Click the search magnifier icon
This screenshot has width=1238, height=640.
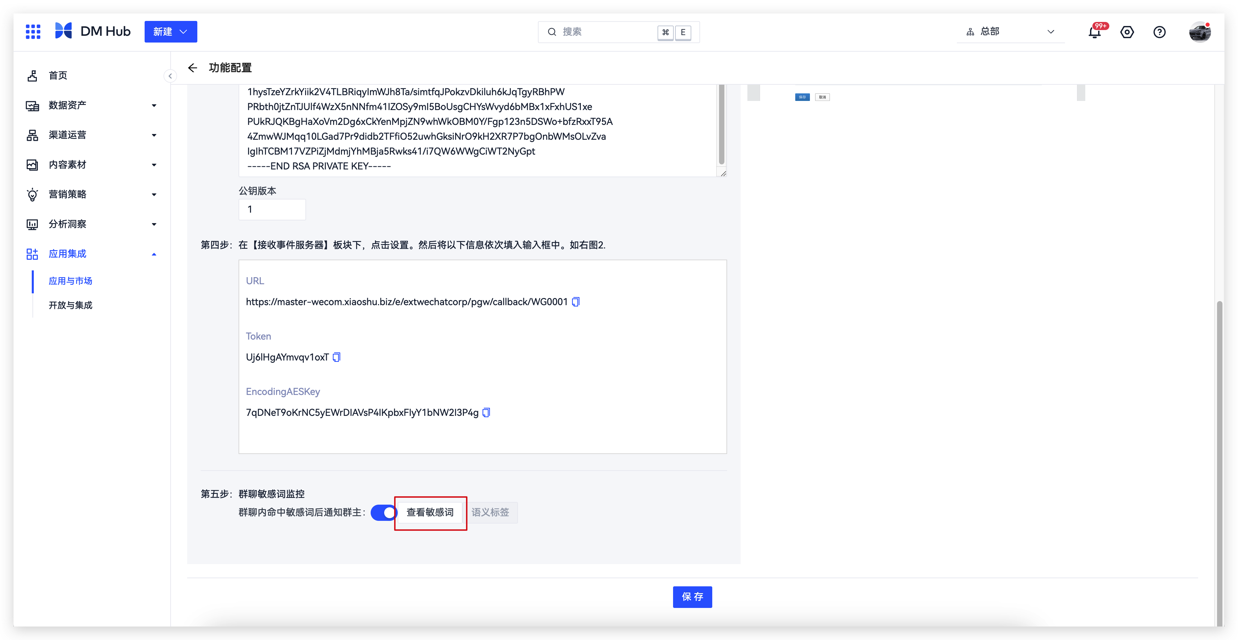552,32
